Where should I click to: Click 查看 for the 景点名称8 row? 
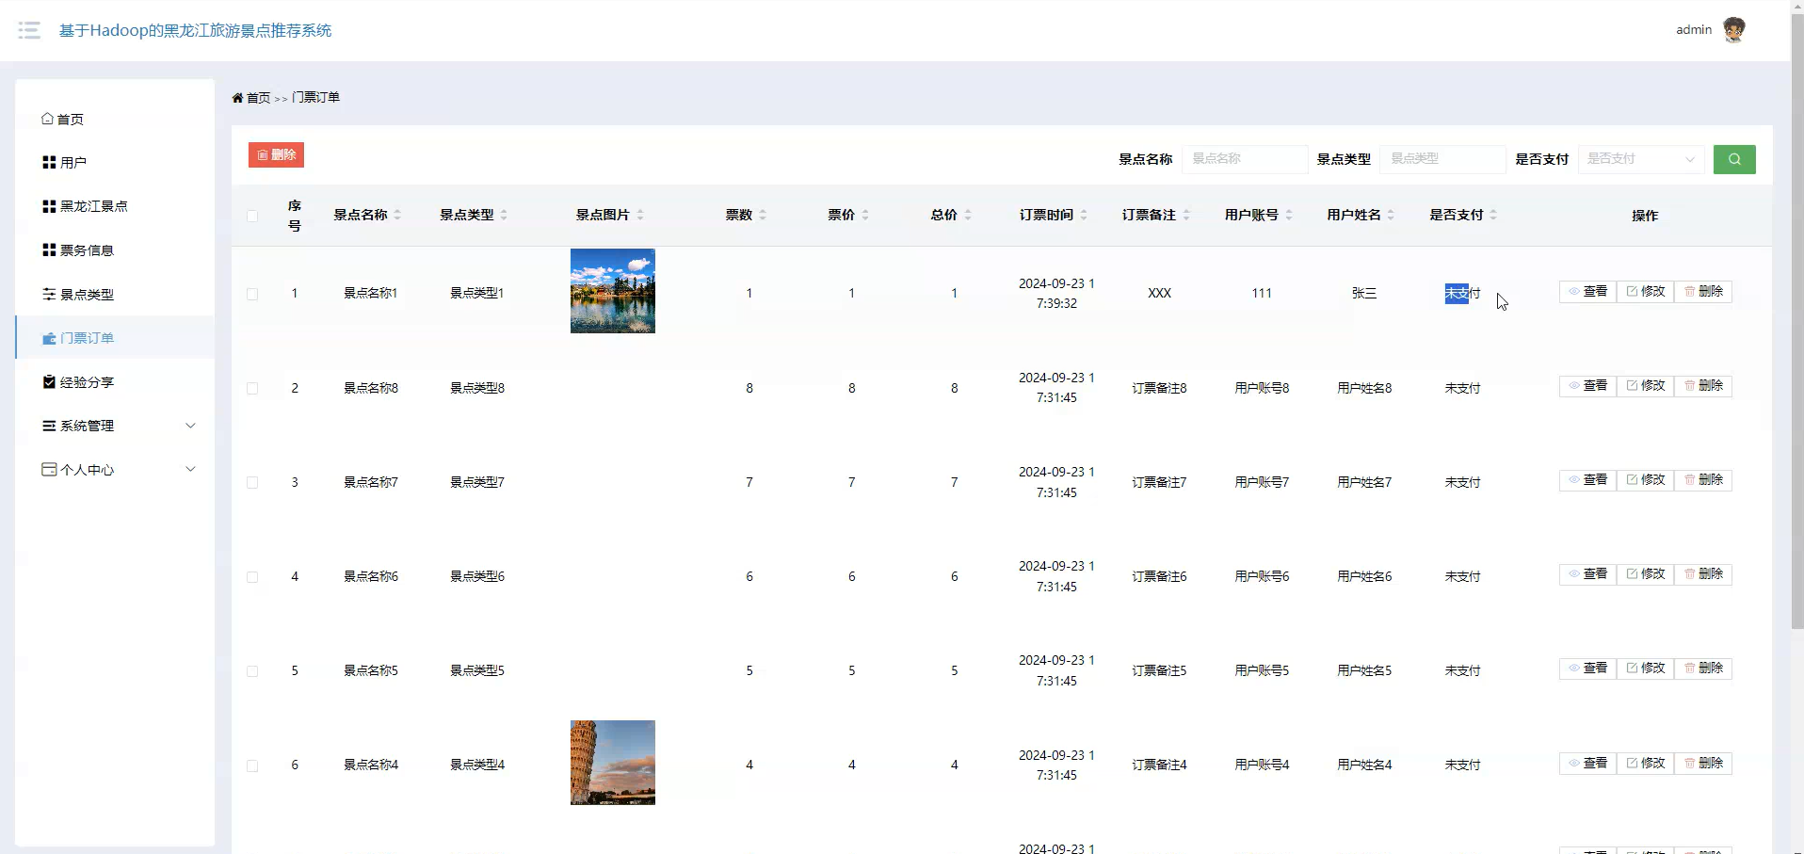pos(1587,386)
